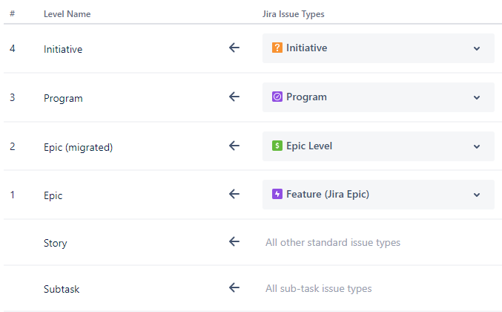This screenshot has height=312, width=502.
Task: Click the left arrow in Epic (migrated) row
Action: pyautogui.click(x=234, y=146)
